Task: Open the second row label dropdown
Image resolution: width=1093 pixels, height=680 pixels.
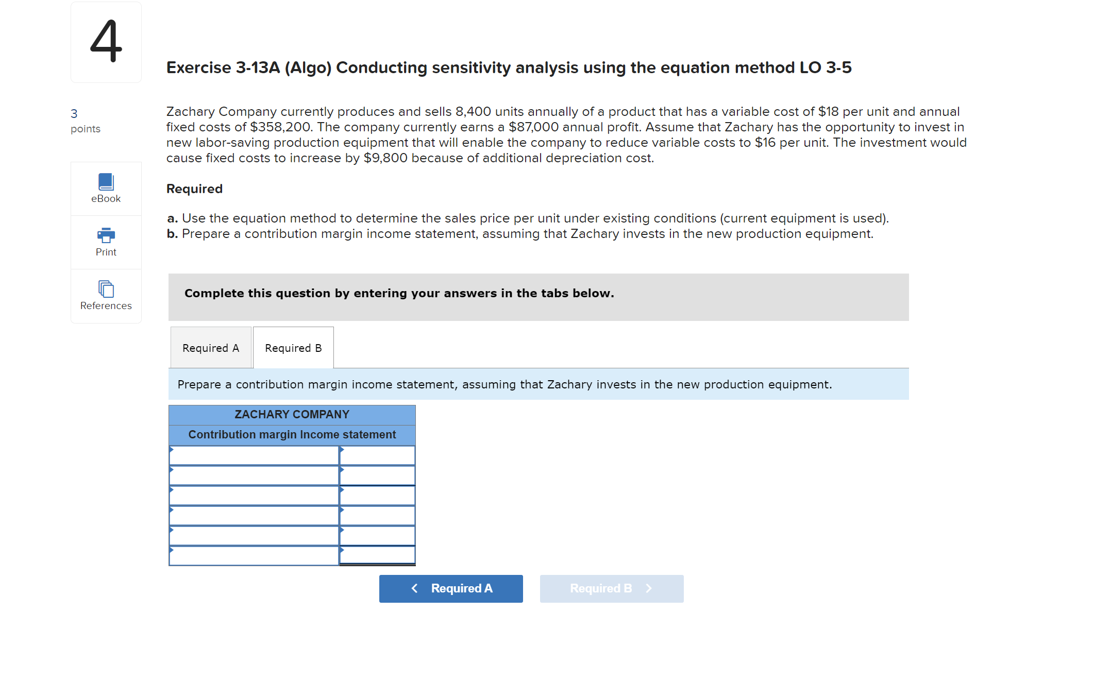Action: pyautogui.click(x=171, y=475)
